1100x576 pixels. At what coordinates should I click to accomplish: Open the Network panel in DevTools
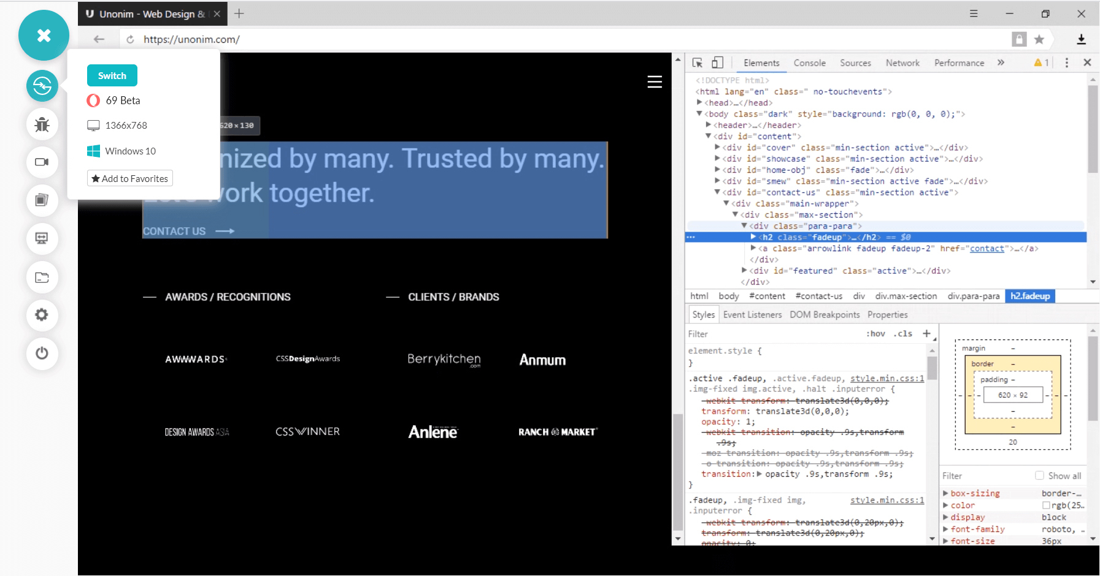902,63
